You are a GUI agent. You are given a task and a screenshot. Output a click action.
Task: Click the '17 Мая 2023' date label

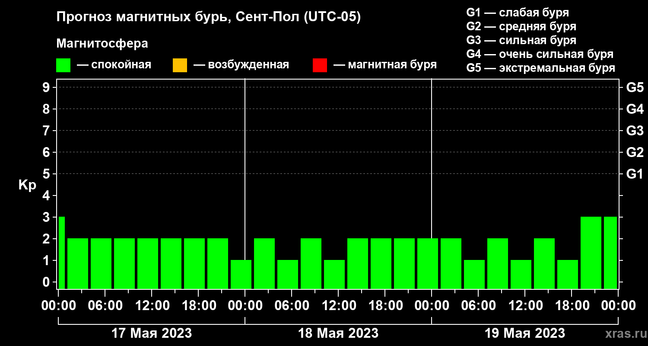pos(152,333)
